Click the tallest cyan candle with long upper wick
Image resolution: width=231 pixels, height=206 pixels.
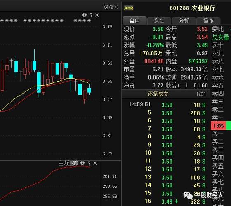pyautogui.click(x=35, y=65)
